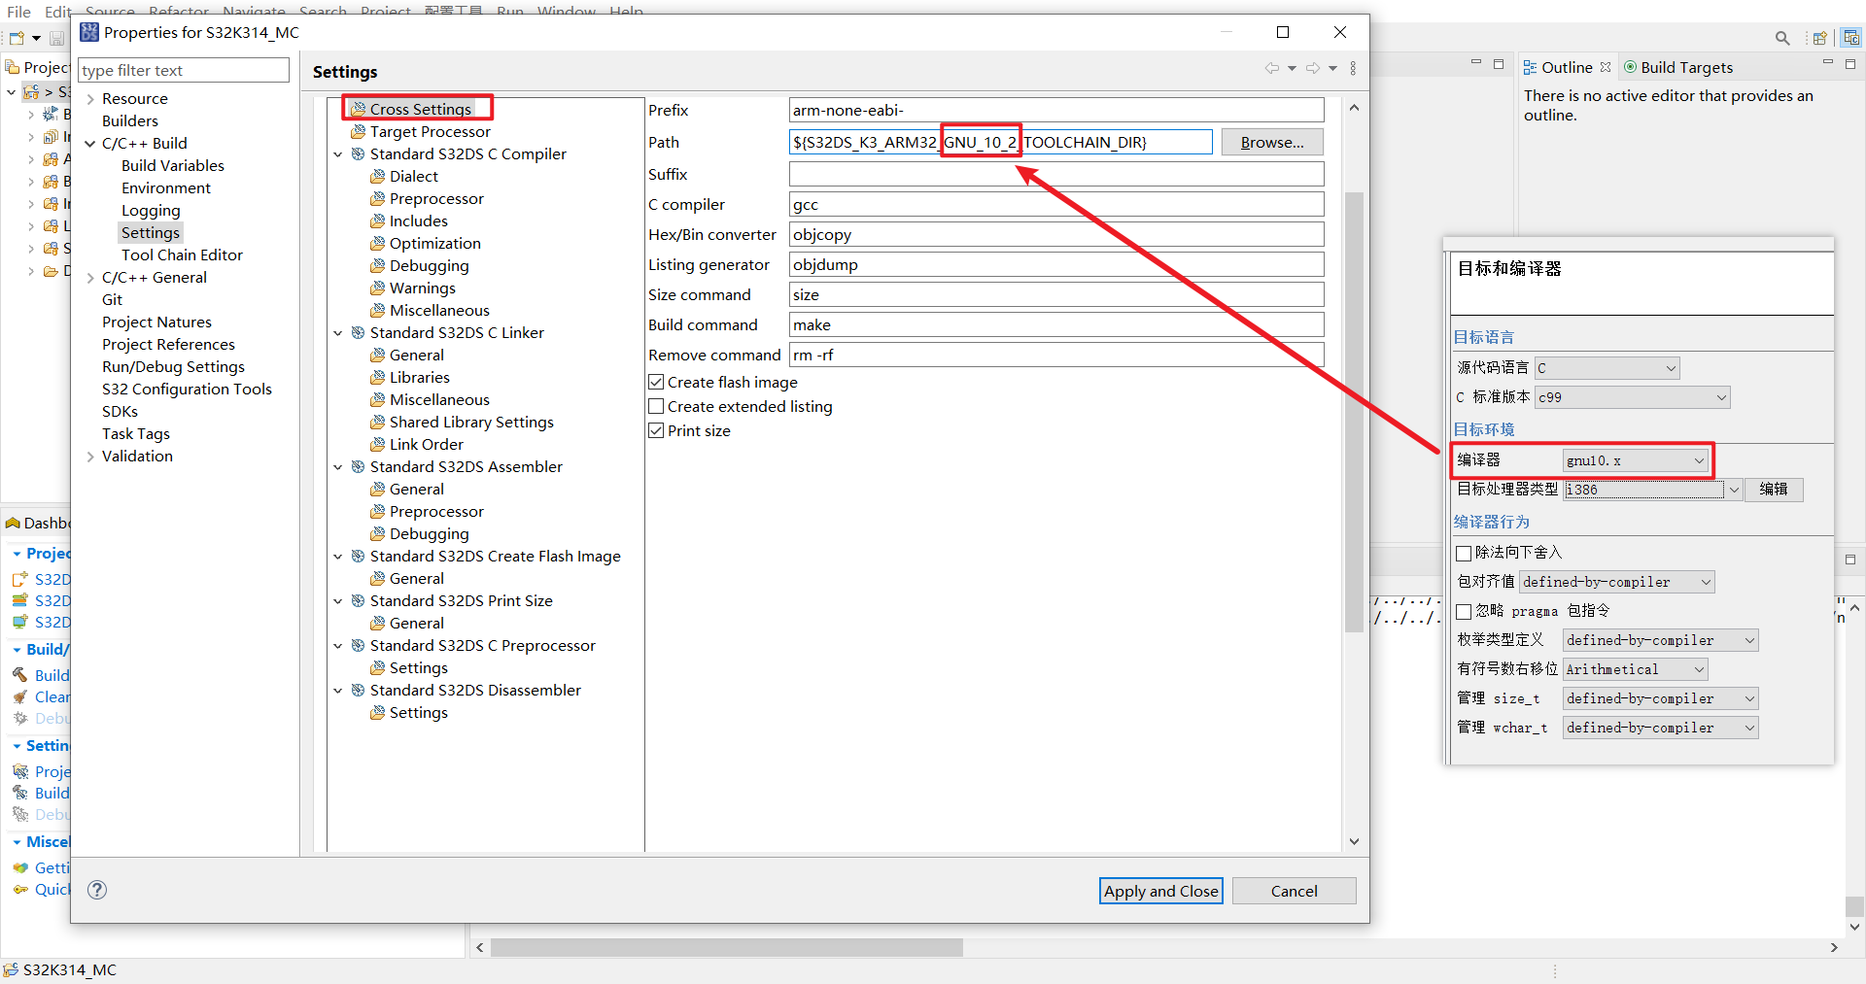Click the 编辑 button
1866x984 pixels.
click(x=1774, y=490)
